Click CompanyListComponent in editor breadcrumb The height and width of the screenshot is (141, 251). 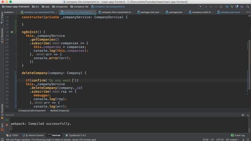pyautogui.click(x=32, y=110)
